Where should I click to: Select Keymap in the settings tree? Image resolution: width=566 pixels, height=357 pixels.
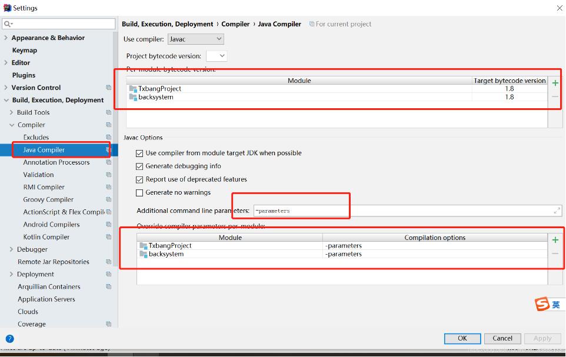pyautogui.click(x=25, y=50)
